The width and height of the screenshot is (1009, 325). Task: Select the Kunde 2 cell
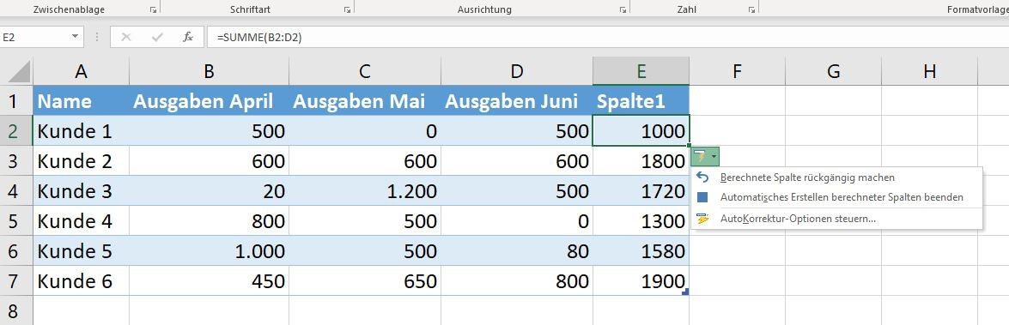coord(81,160)
